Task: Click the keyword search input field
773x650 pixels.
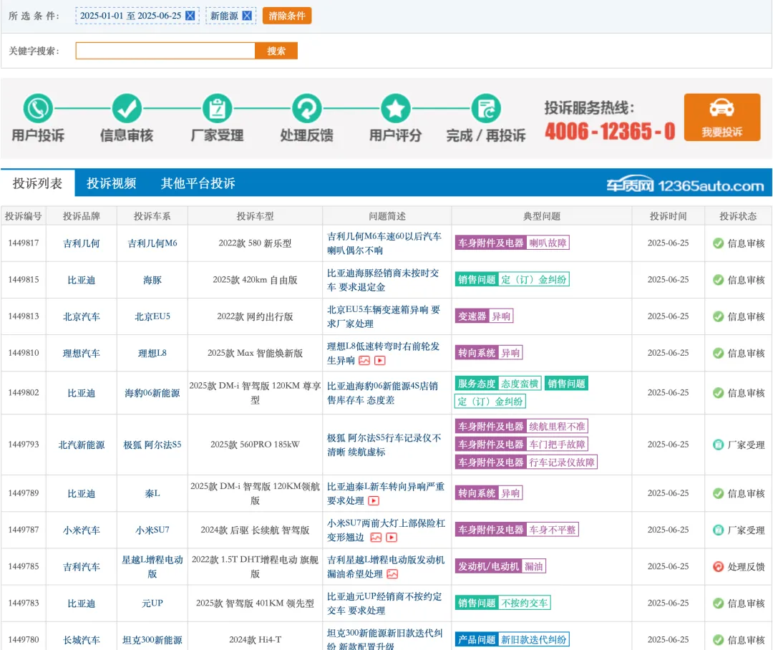Action: click(165, 50)
